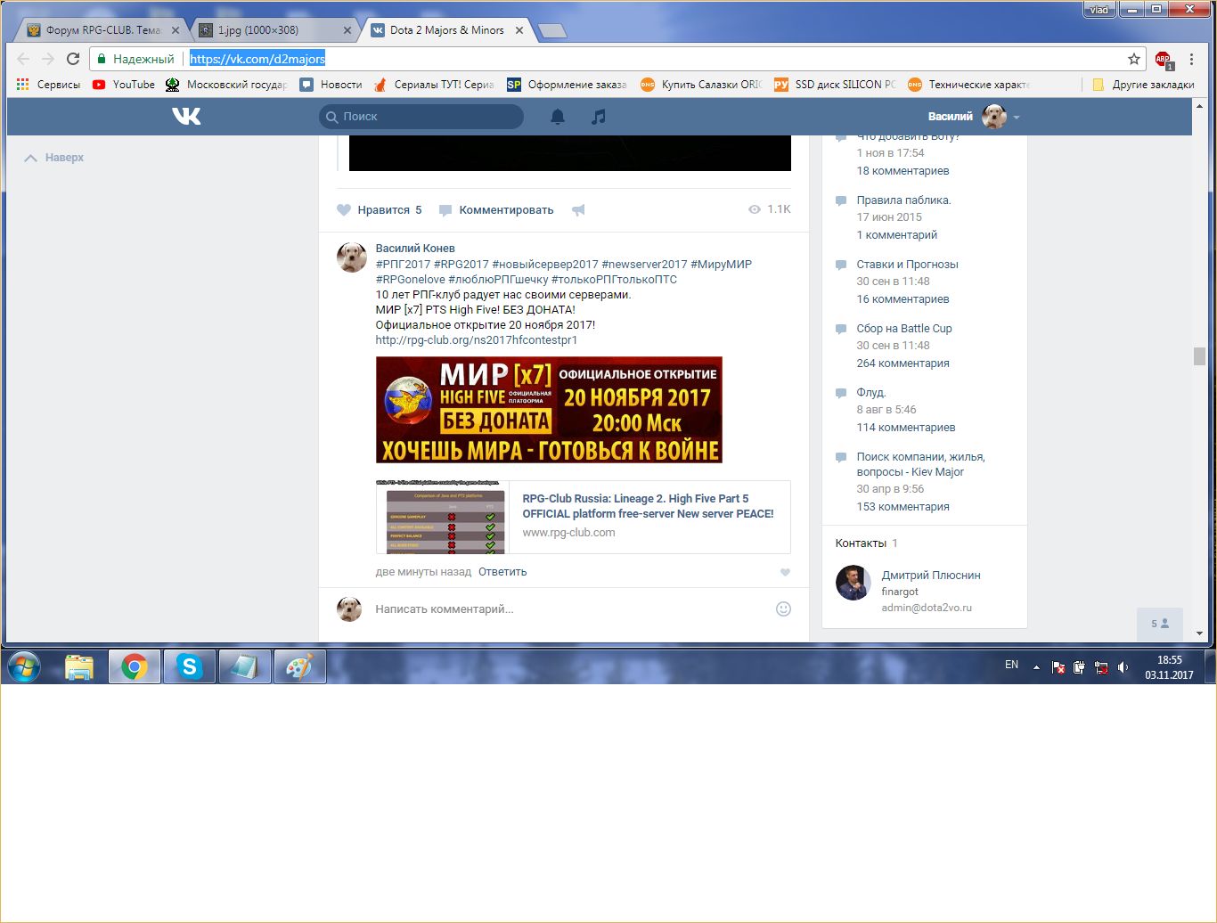Open a new browser tab

(552, 31)
